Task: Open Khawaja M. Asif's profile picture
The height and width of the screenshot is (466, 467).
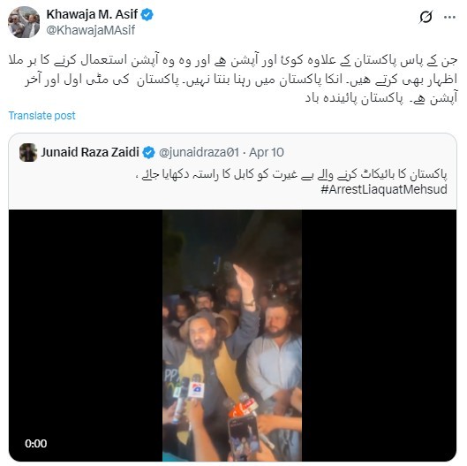Action: click(24, 22)
